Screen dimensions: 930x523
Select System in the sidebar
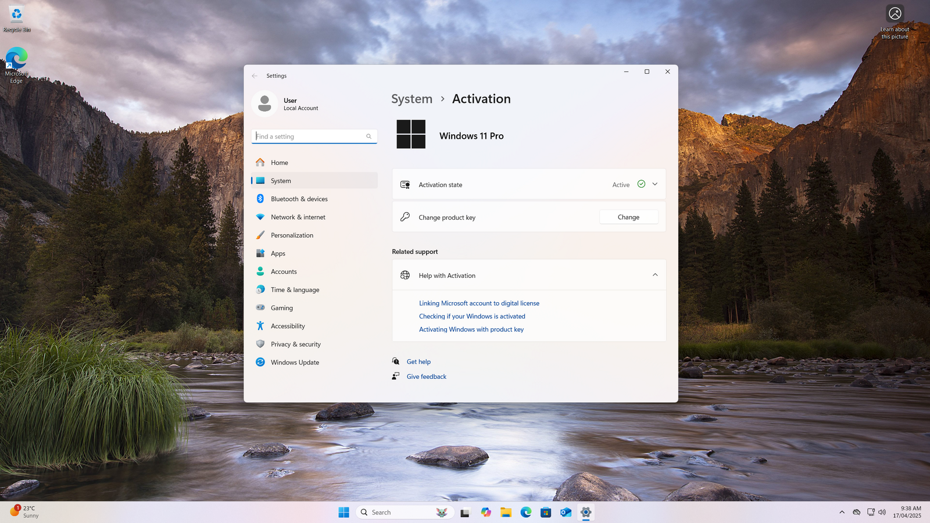pyautogui.click(x=314, y=181)
